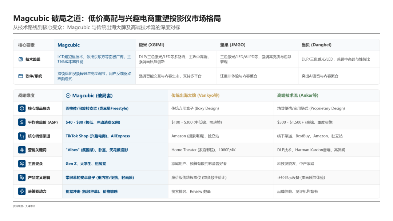The height and width of the screenshot is (221, 393).
Task: Click the window icon beside 软件/系统
Action: click(x=20, y=76)
